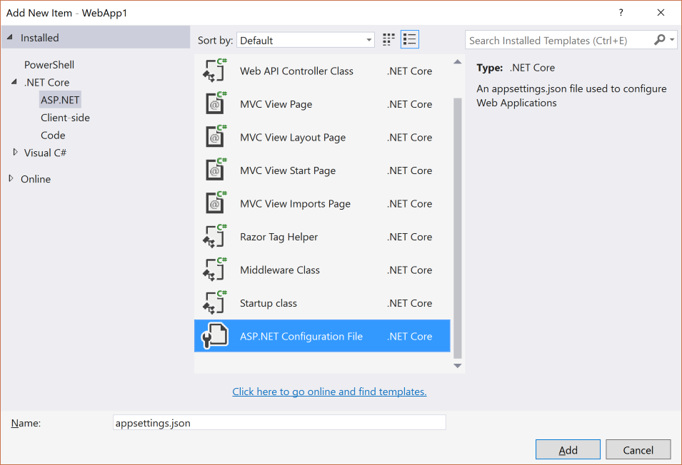Click the MVC View Page template icon
Screen dimensions: 682x465
pos(215,103)
